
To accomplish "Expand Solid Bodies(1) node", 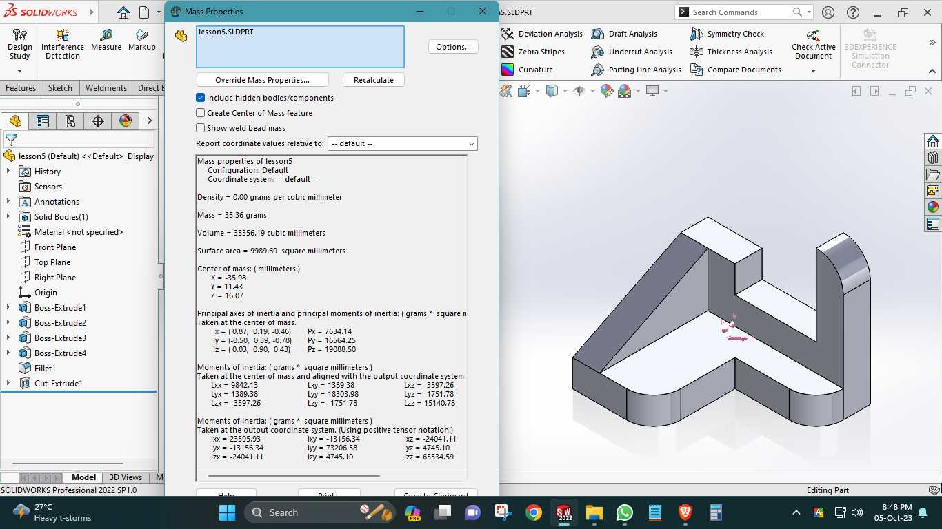I will [8, 217].
